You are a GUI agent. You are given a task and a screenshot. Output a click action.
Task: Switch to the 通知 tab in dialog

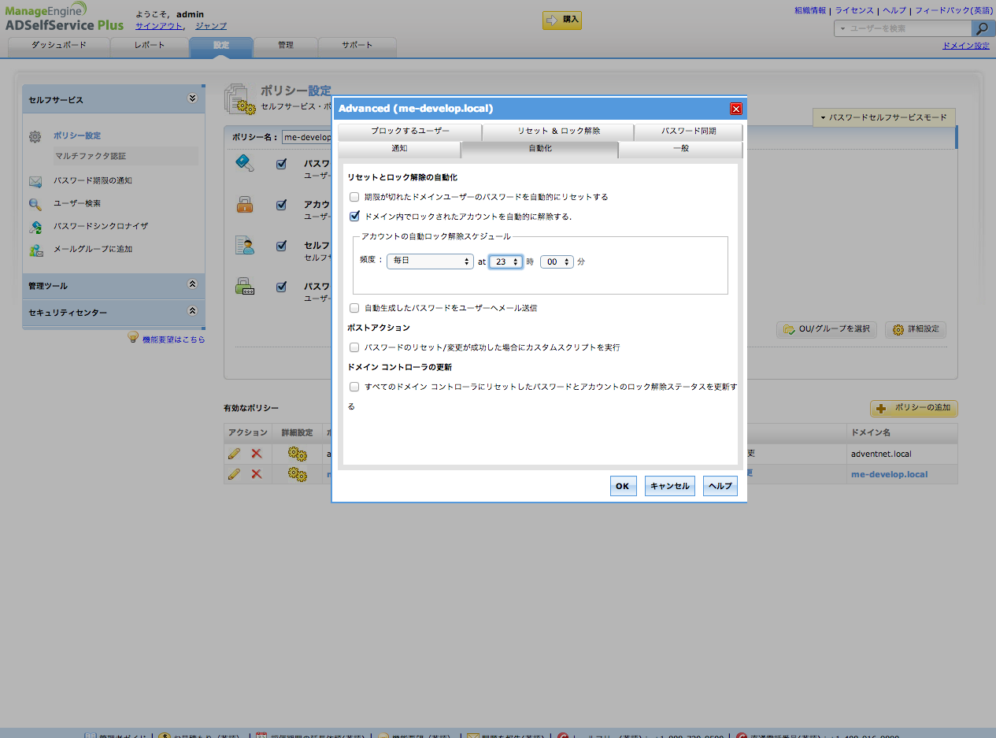399,149
